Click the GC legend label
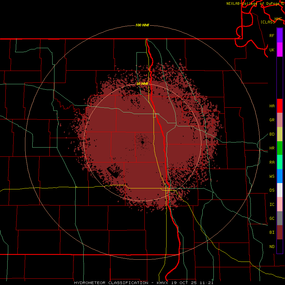285x285 pixels. (x=272, y=218)
